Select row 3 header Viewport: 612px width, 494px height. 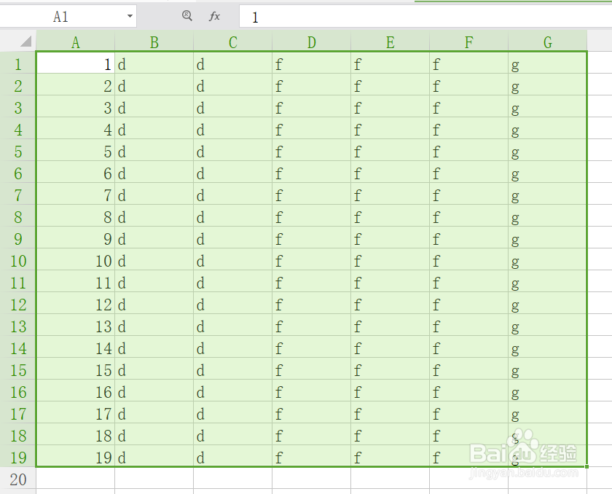coord(18,106)
